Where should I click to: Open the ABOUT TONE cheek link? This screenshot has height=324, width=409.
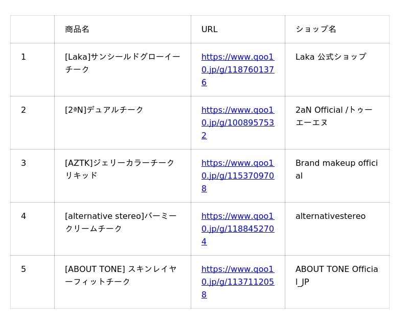[238, 282]
